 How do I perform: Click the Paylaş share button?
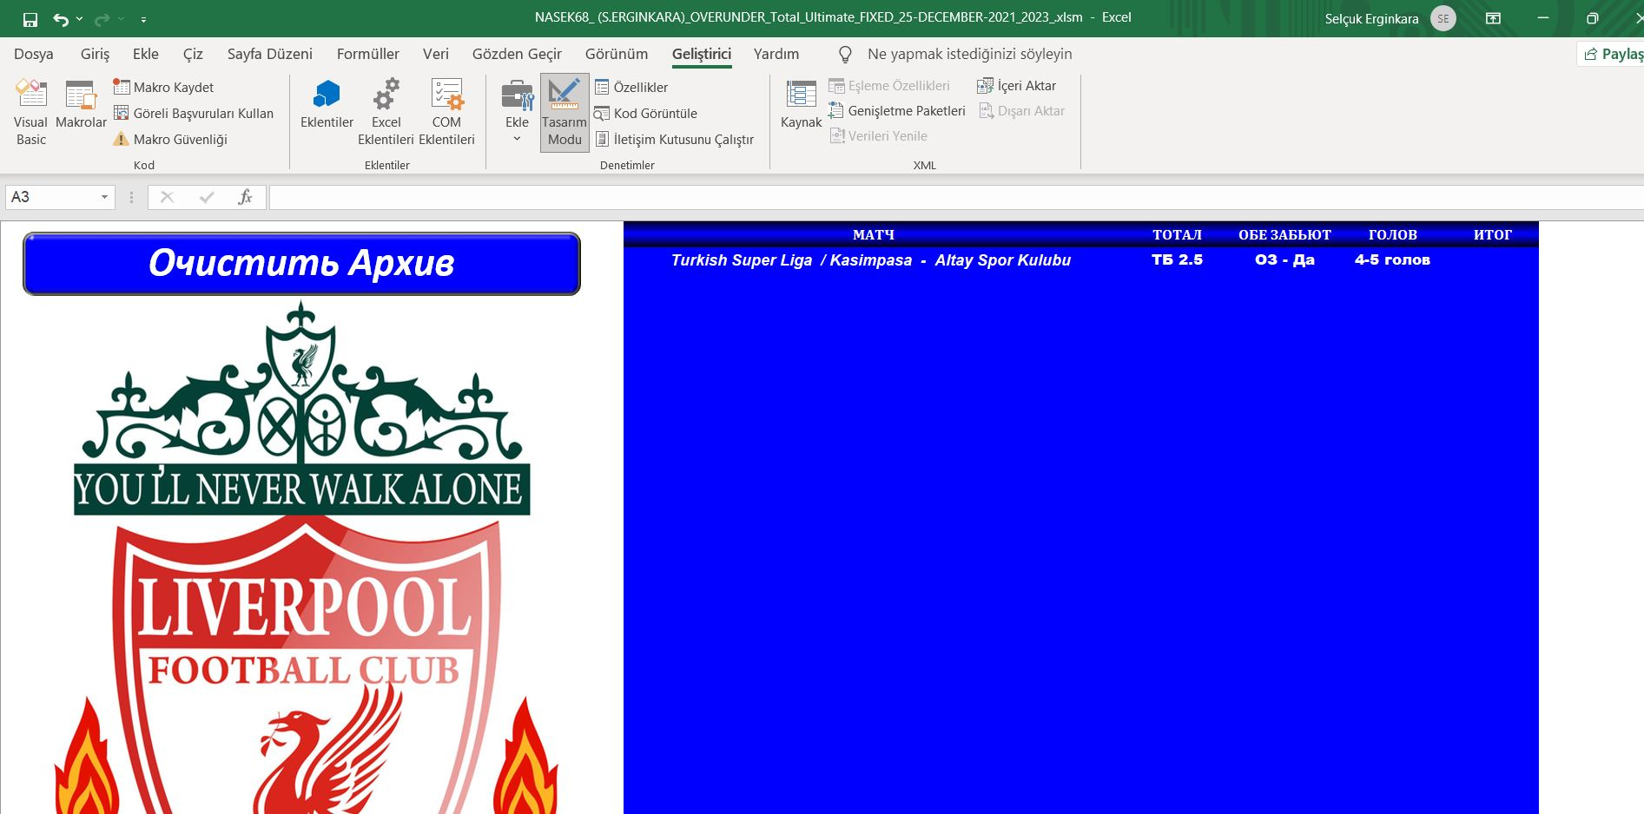(1613, 54)
